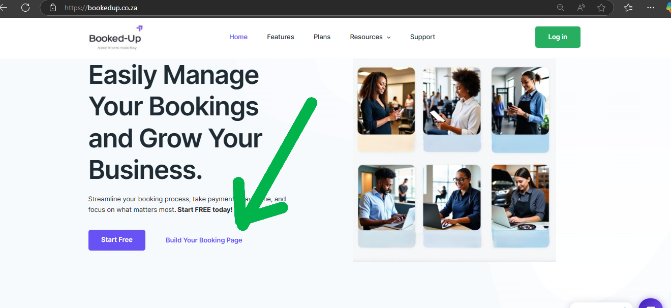
Task: Click the site info lock icon
Action: (x=53, y=8)
